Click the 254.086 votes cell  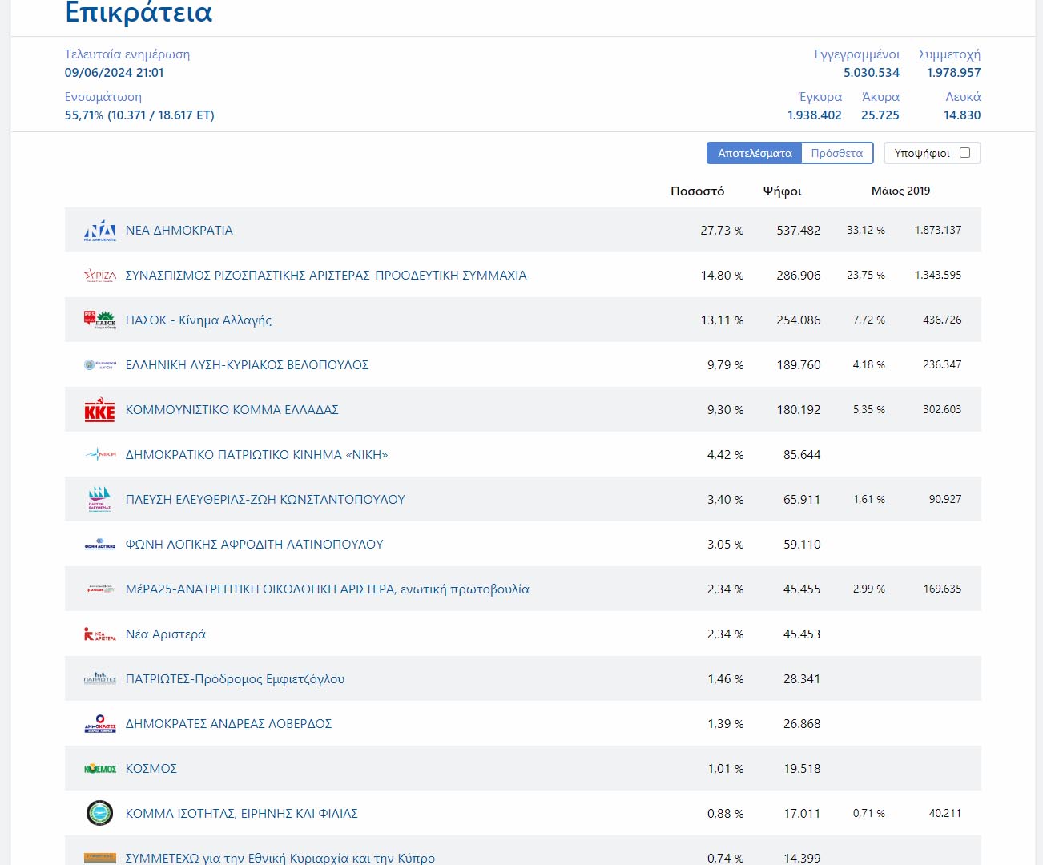click(x=799, y=320)
